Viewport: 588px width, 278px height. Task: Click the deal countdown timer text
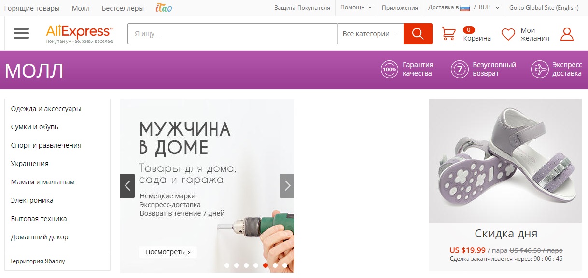pyautogui.click(x=506, y=259)
